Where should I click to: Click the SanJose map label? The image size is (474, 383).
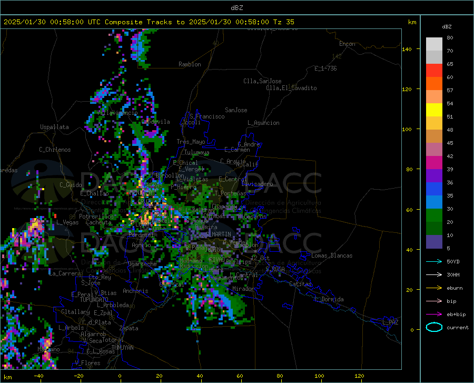coord(236,110)
